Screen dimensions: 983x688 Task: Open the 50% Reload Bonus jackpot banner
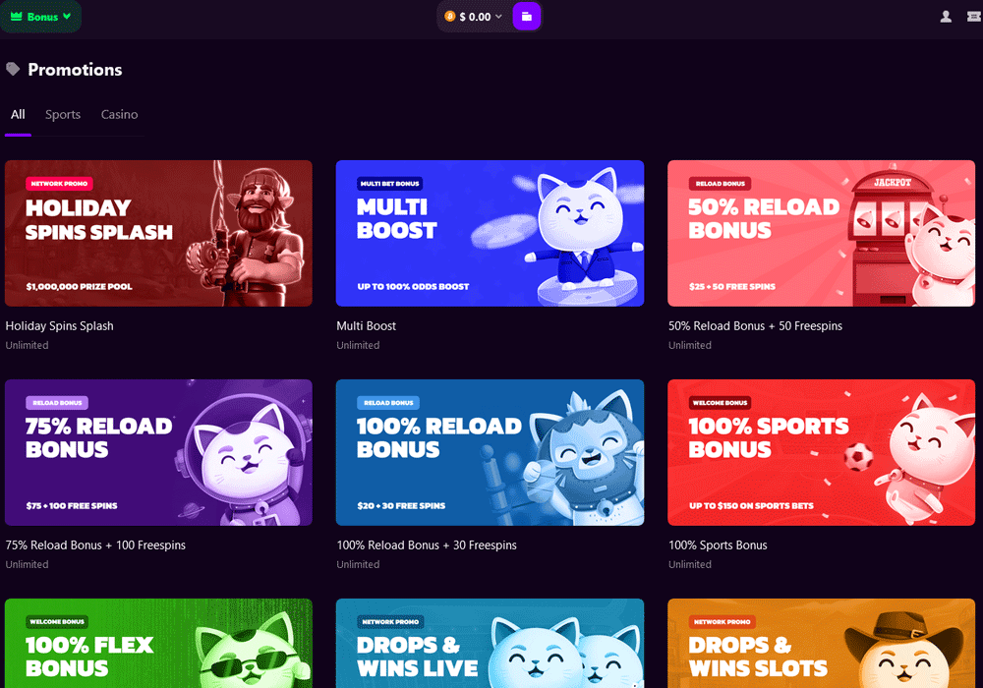821,233
